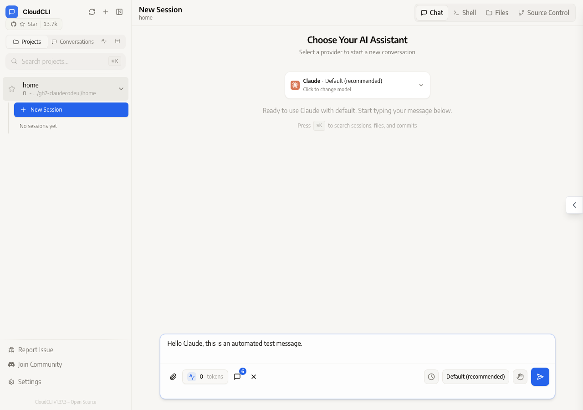Image resolution: width=583 pixels, height=410 pixels.
Task: Focus the Search projects field
Action: 66,61
